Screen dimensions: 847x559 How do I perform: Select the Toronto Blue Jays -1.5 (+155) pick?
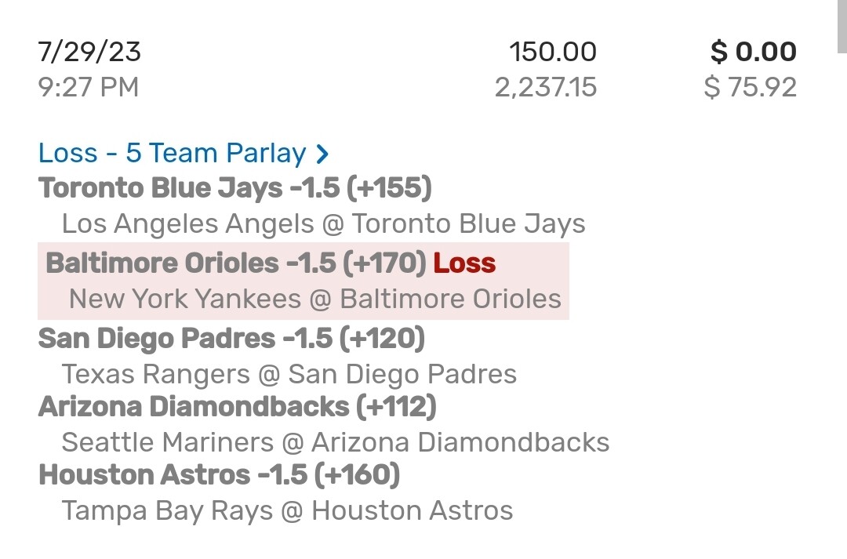tap(235, 188)
